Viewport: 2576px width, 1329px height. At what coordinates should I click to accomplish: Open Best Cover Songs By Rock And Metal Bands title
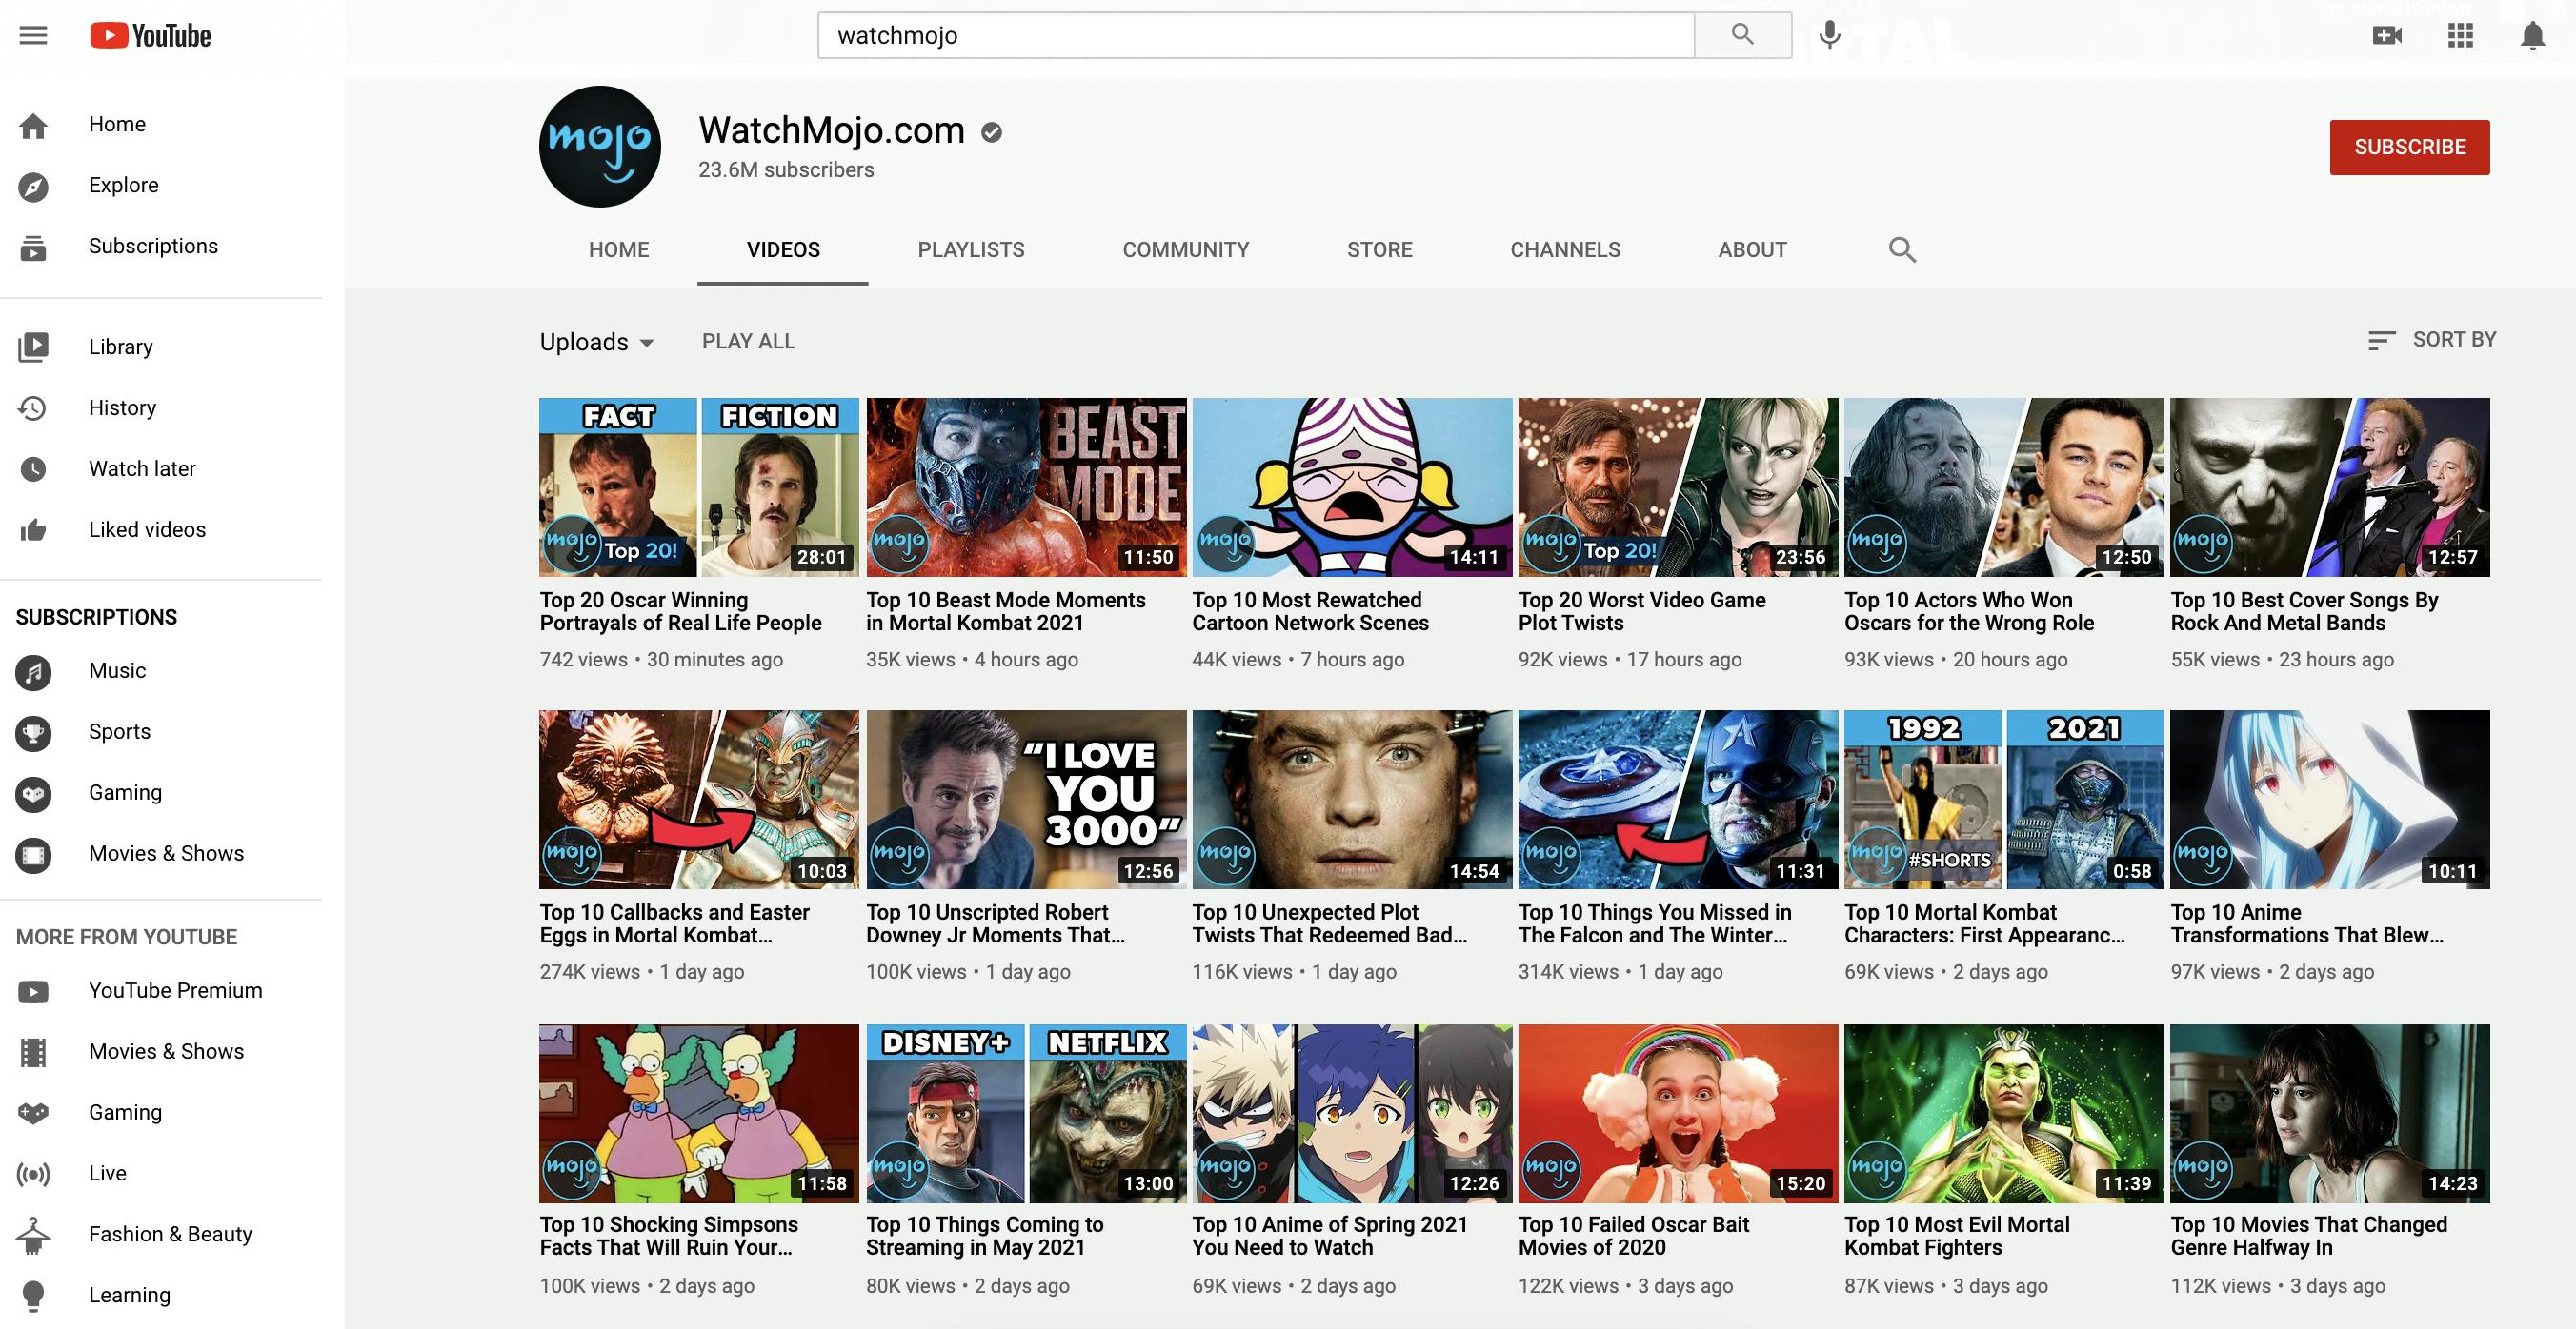click(2304, 611)
